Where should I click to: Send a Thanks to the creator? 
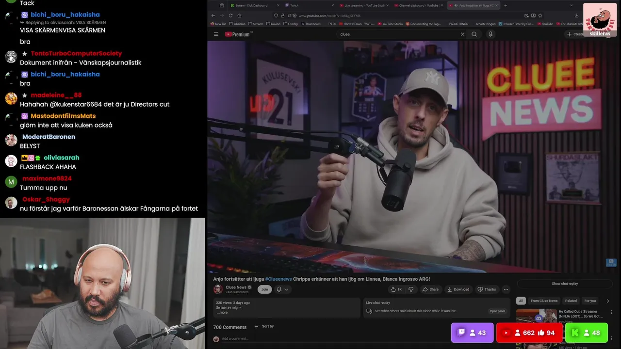[x=487, y=289]
